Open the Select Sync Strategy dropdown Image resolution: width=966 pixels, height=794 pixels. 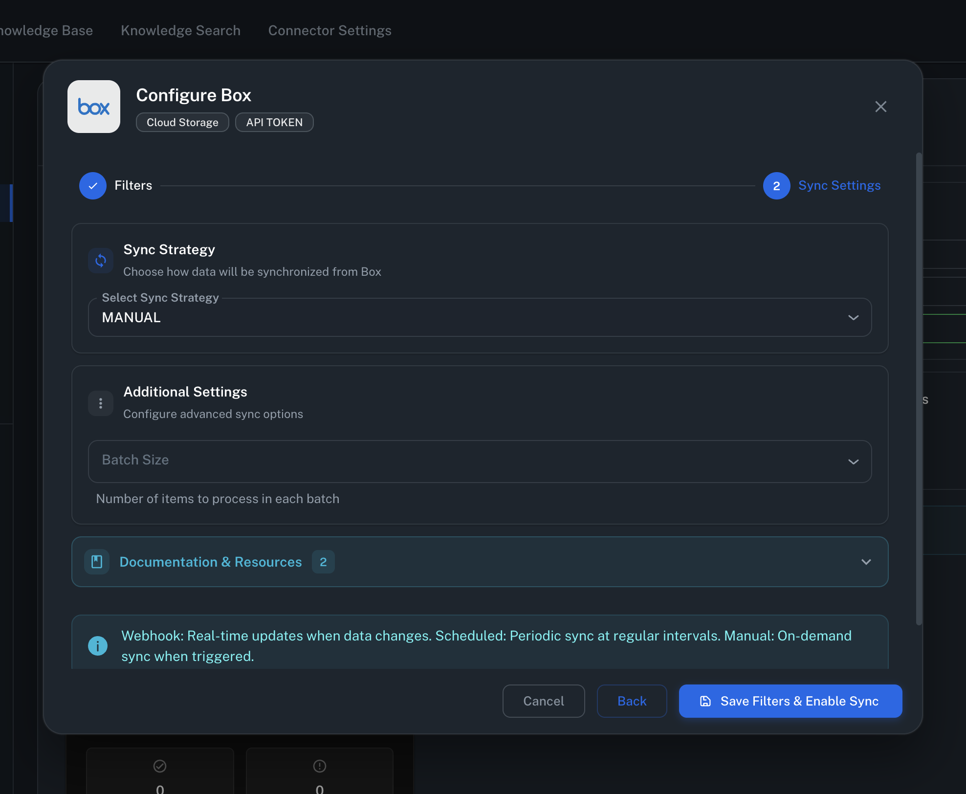click(854, 317)
